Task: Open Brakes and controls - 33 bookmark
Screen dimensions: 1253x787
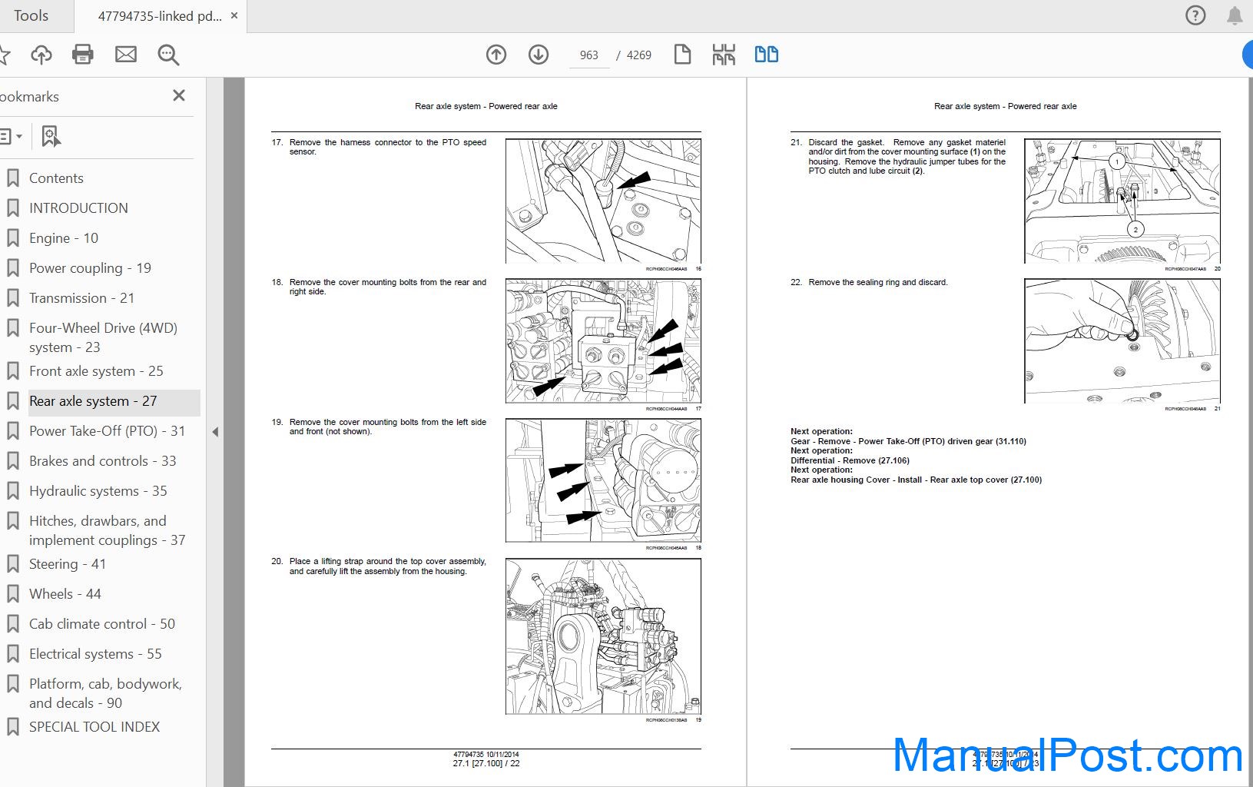Action: (102, 461)
